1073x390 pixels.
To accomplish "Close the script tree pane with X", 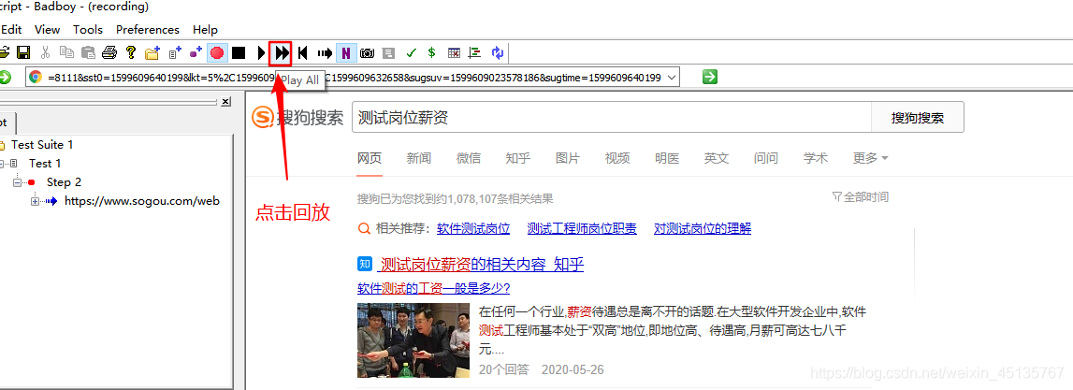I will point(225,101).
